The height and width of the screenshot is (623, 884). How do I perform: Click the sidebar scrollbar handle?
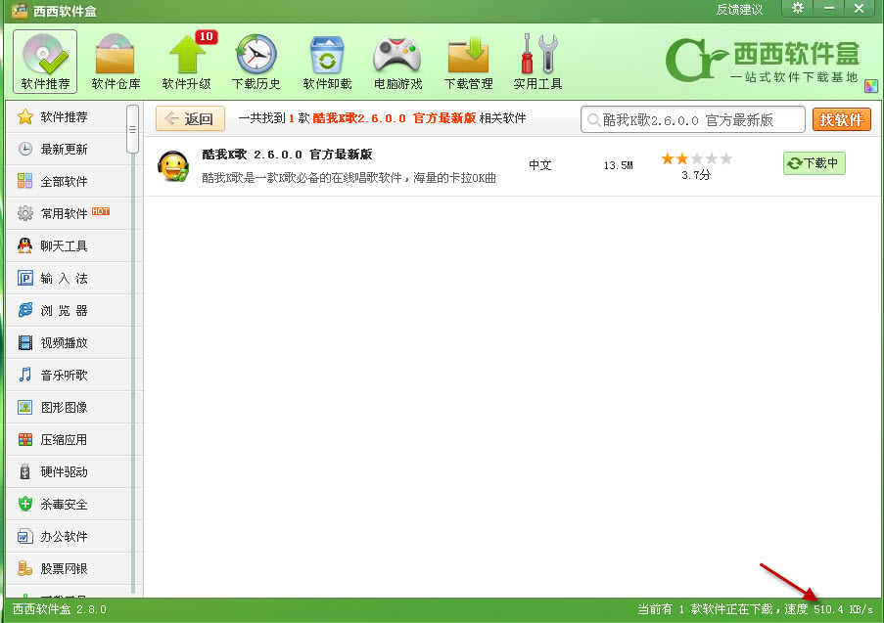pos(133,129)
